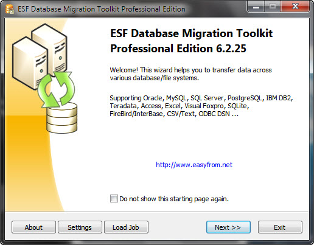Open the About dialog
314x245 pixels.
click(x=33, y=227)
